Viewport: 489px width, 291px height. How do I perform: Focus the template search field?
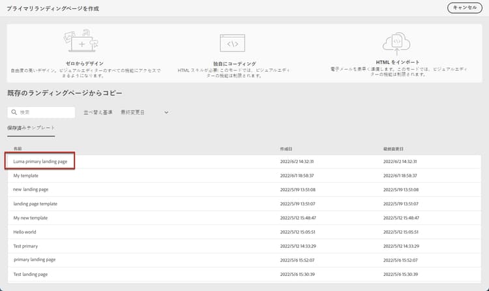coord(41,112)
